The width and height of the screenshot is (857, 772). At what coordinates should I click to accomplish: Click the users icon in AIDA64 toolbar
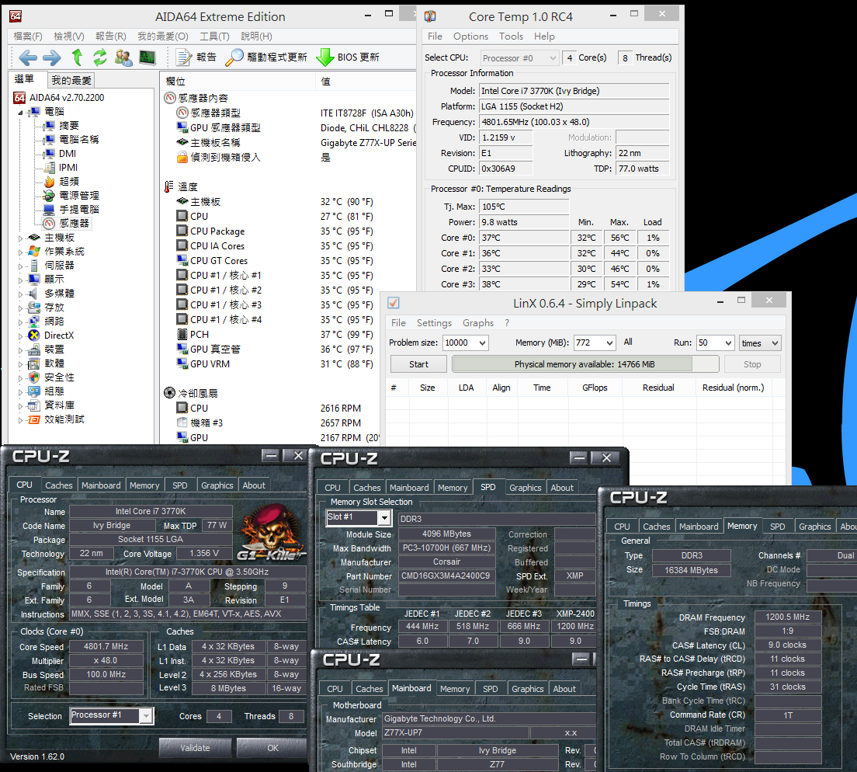(x=123, y=57)
